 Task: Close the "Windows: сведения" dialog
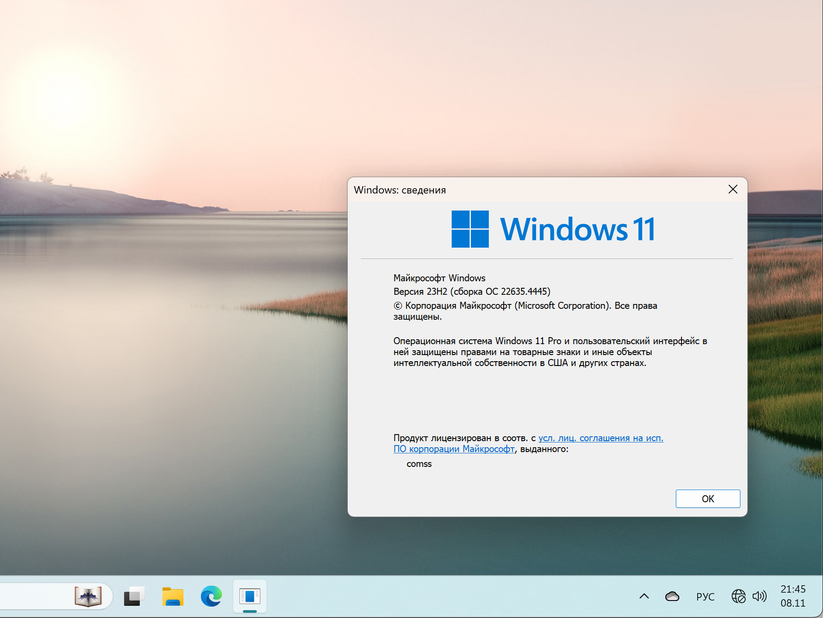[732, 189]
